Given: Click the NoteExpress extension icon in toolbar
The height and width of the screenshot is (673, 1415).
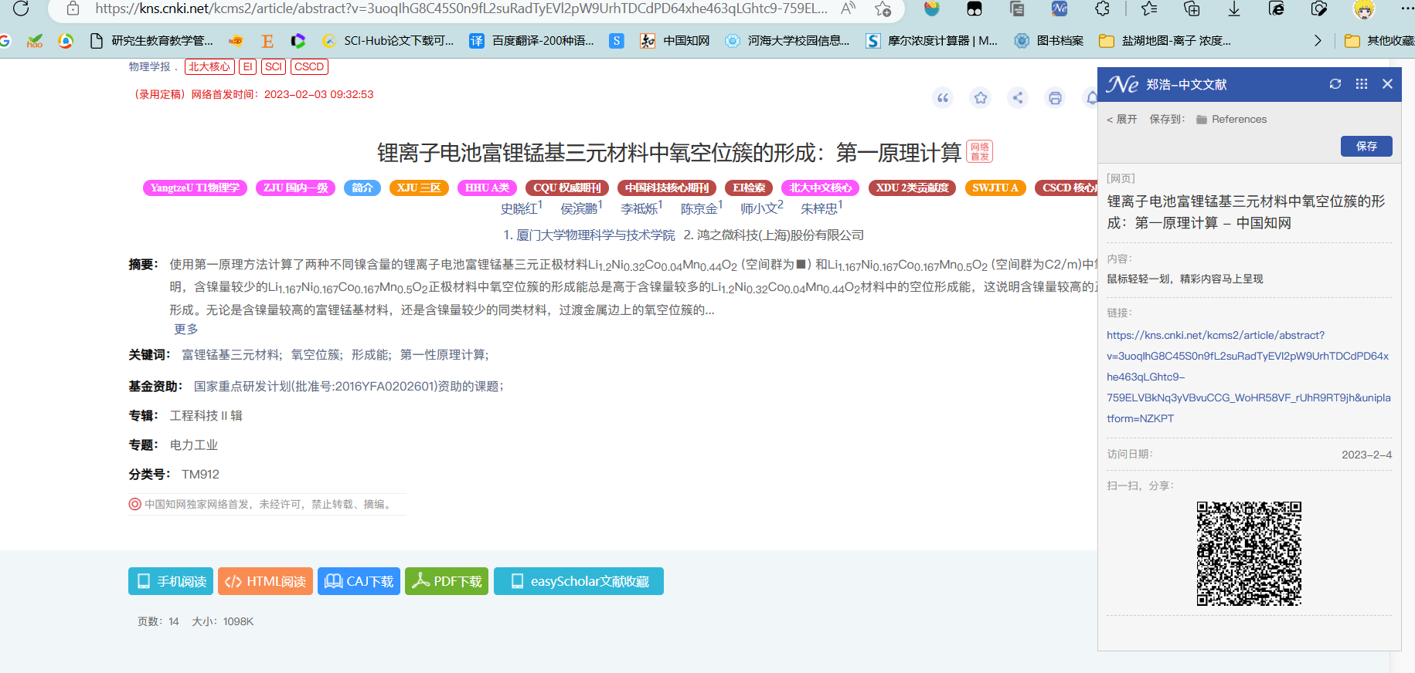Looking at the screenshot, I should [1060, 9].
